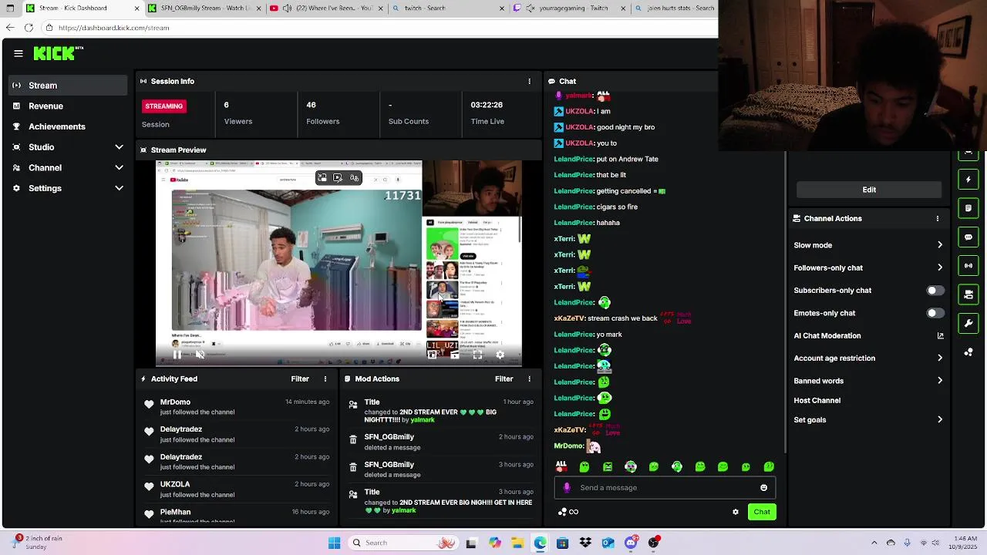Viewport: 987px width, 555px height.
Task: Open the Mod Actions Filter dropdown
Action: coord(504,378)
